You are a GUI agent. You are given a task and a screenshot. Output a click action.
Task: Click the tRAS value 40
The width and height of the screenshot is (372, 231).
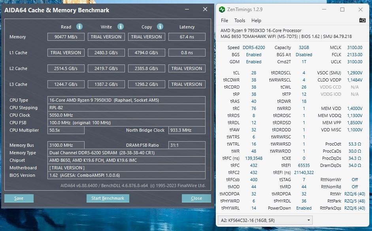click(254, 101)
